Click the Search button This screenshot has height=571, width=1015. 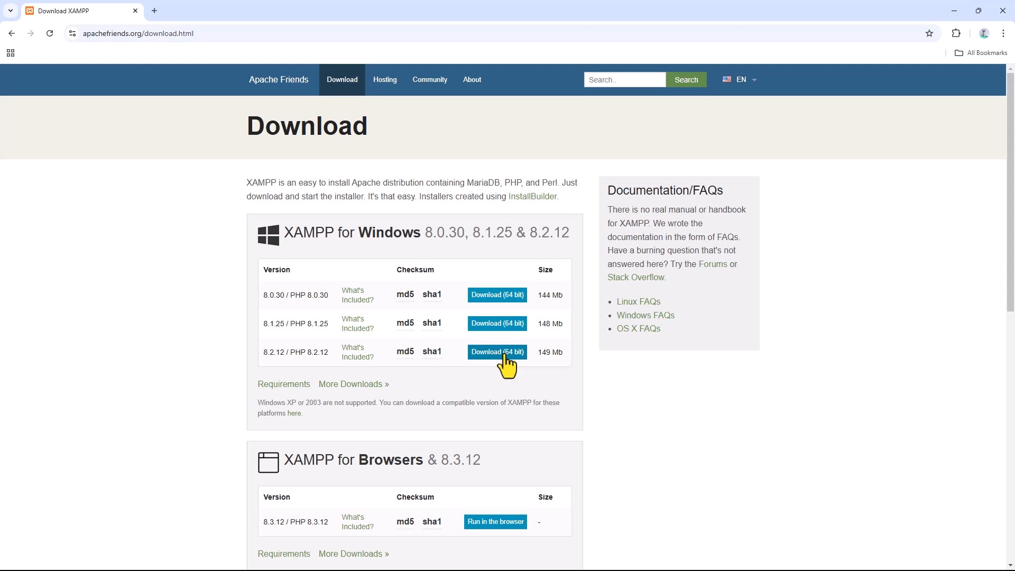686,79
